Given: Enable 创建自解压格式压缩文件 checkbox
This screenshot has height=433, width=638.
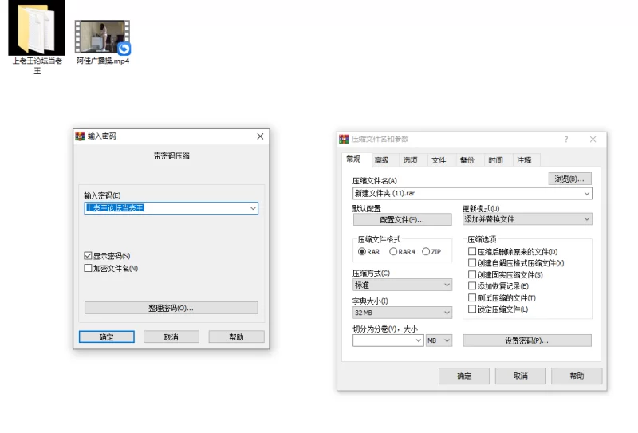Looking at the screenshot, I should tap(472, 263).
